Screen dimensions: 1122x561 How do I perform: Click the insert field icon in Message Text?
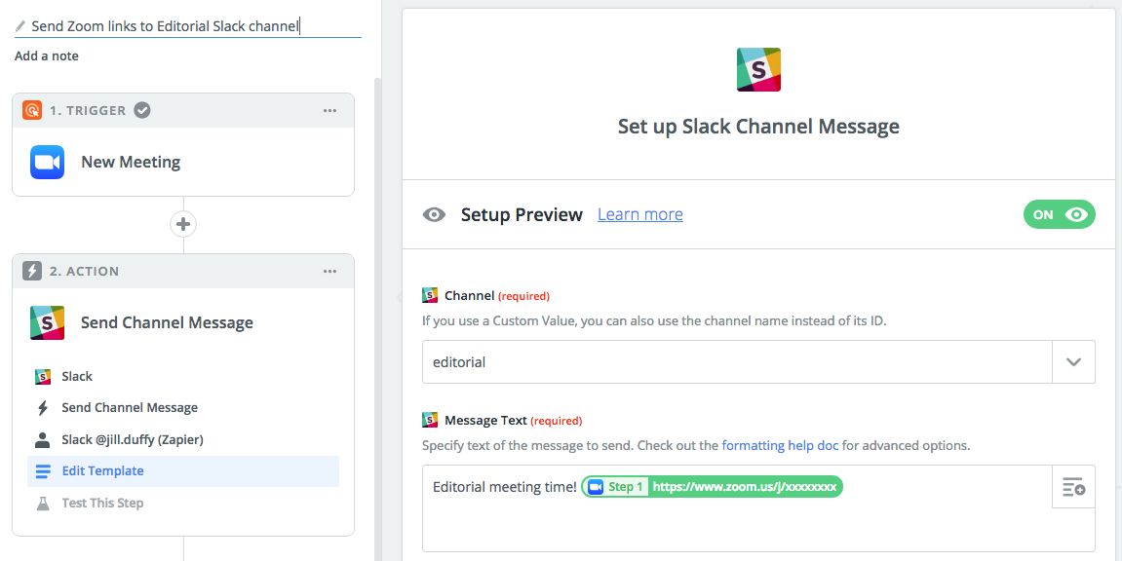point(1073,487)
